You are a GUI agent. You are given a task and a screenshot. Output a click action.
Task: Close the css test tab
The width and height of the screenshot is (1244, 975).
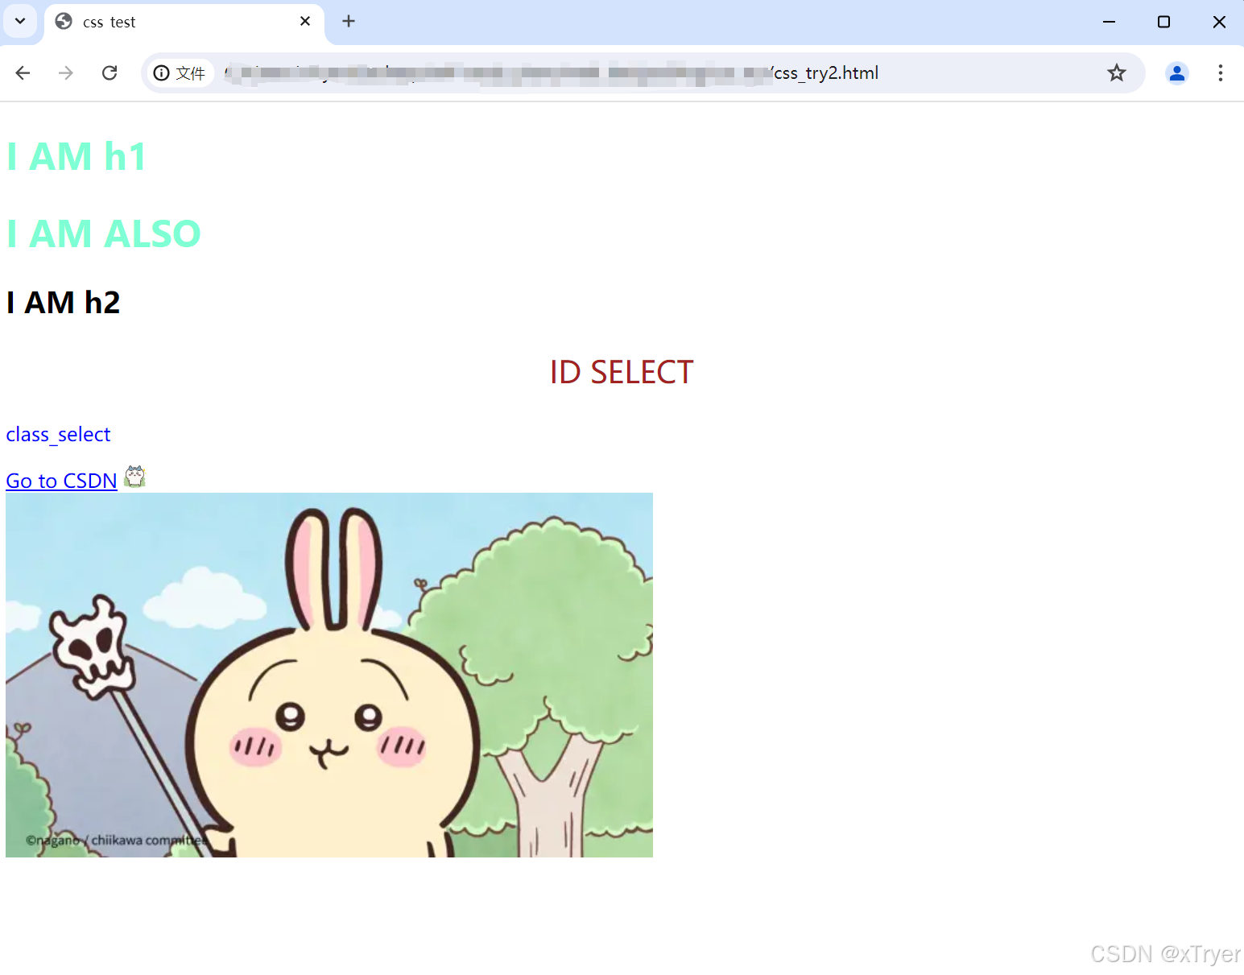pyautogui.click(x=305, y=22)
